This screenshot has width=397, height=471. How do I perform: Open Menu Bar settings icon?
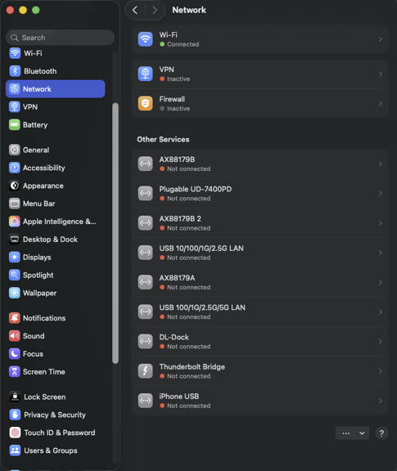[15, 204]
